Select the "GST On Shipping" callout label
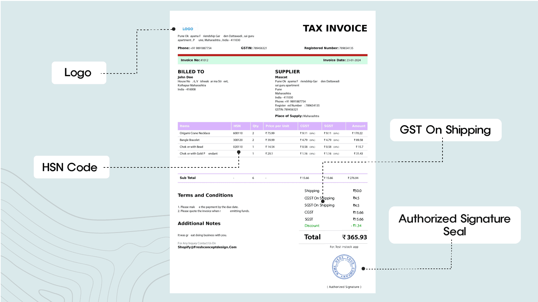The width and height of the screenshot is (538, 302). tap(445, 130)
